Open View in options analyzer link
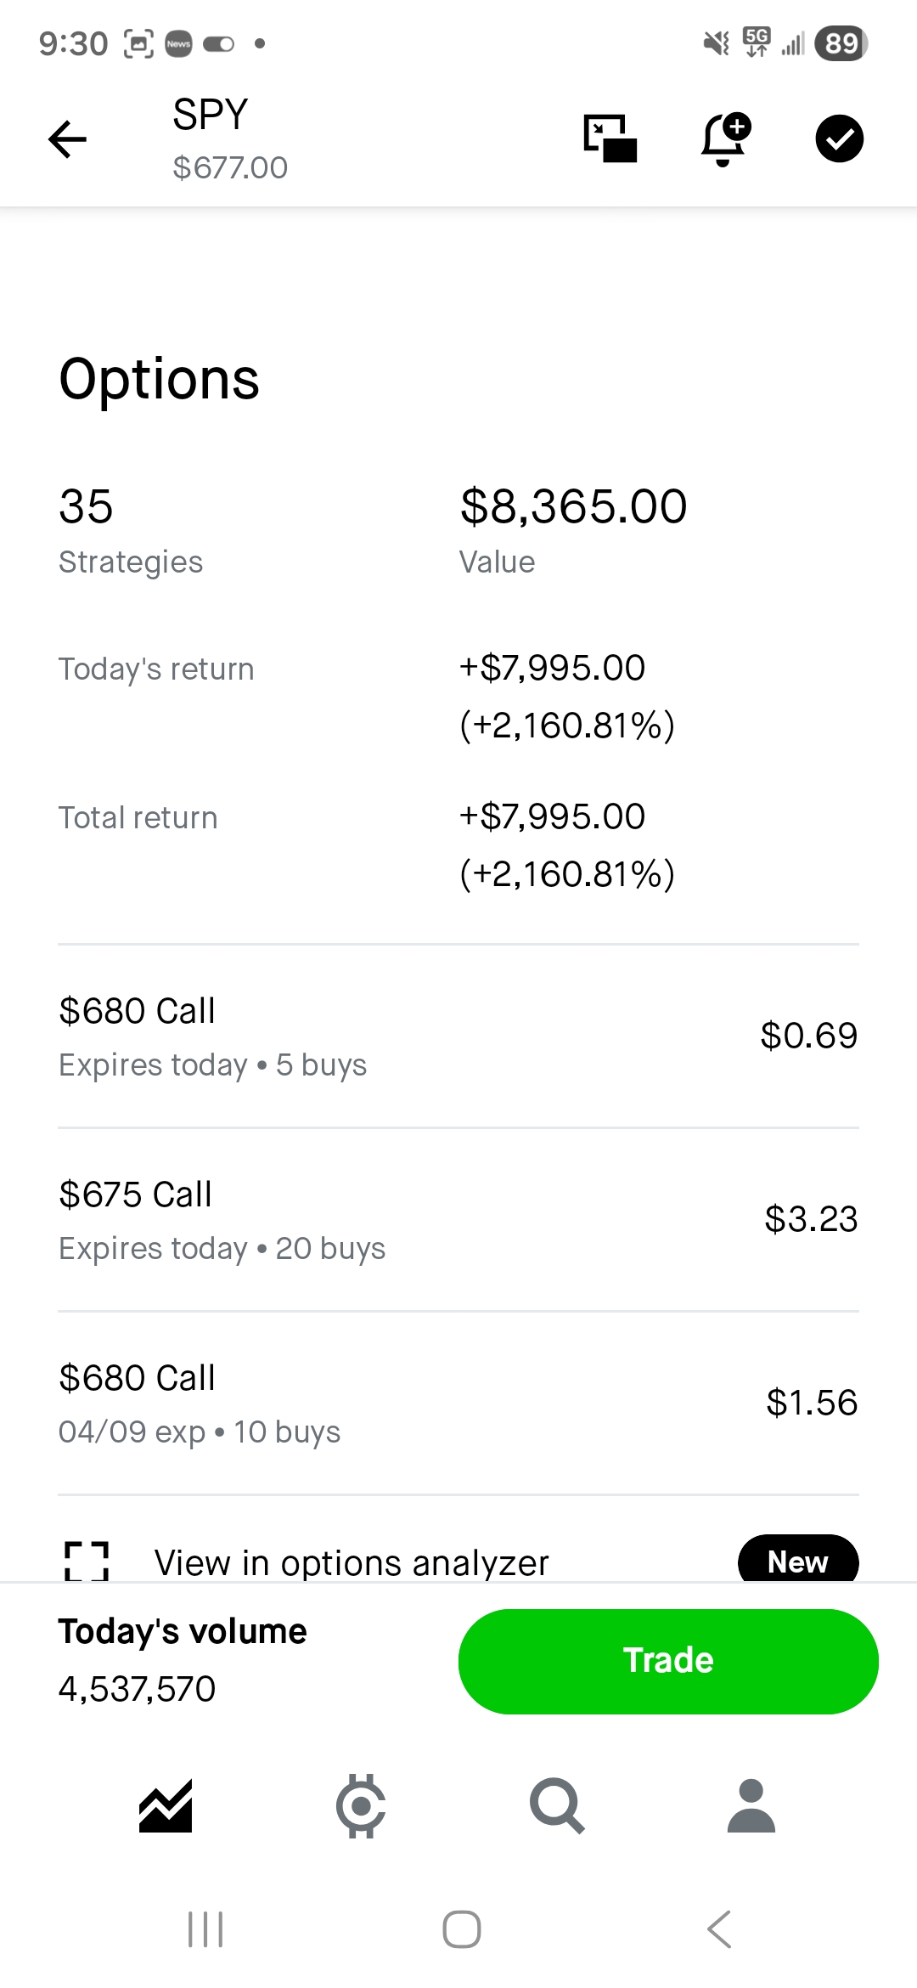The width and height of the screenshot is (917, 1988). (x=352, y=1563)
